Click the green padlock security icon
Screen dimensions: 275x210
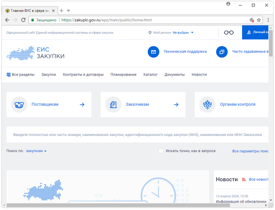click(x=32, y=20)
